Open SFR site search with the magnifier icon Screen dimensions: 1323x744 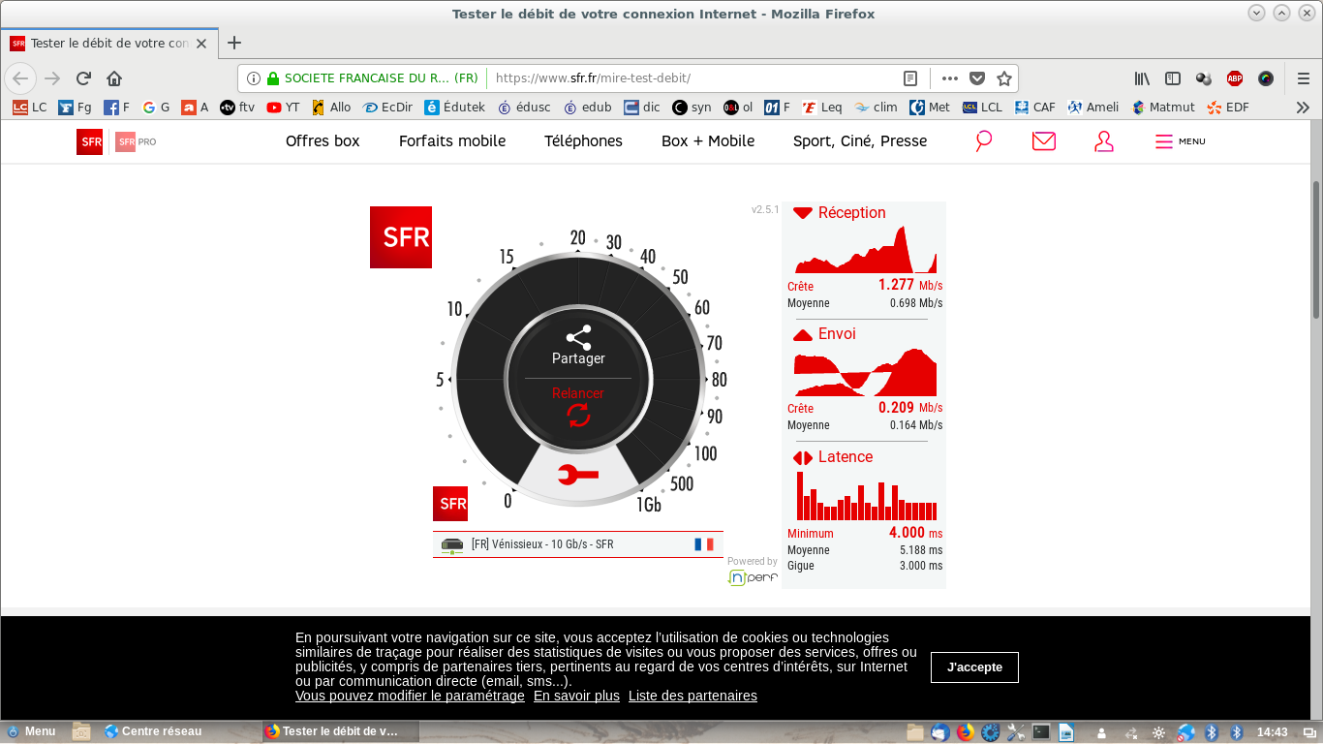pos(982,140)
